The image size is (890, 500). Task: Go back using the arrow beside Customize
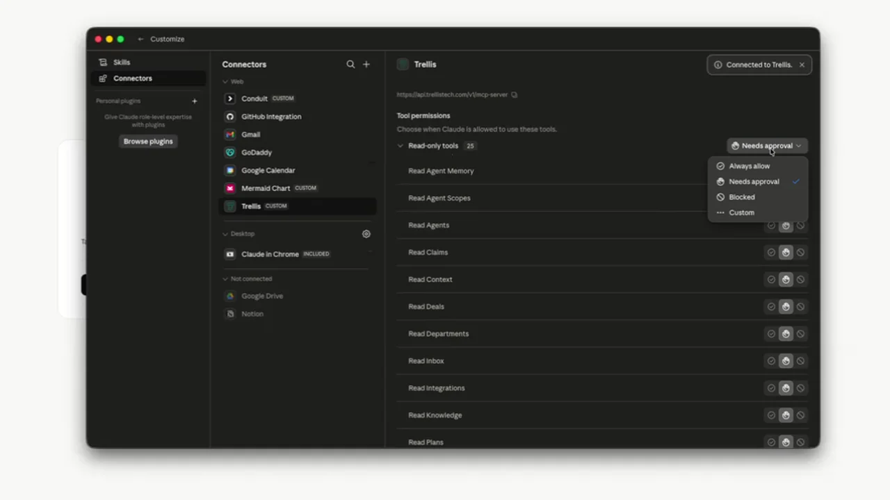pos(140,39)
